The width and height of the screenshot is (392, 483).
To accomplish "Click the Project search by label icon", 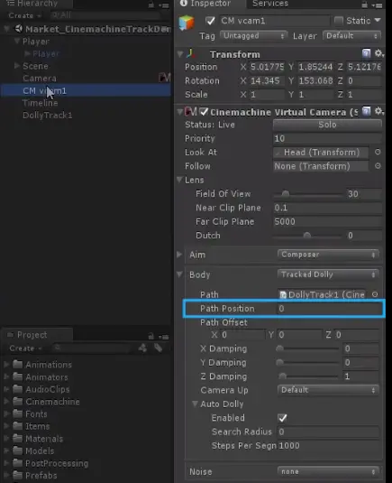I will pos(158,348).
